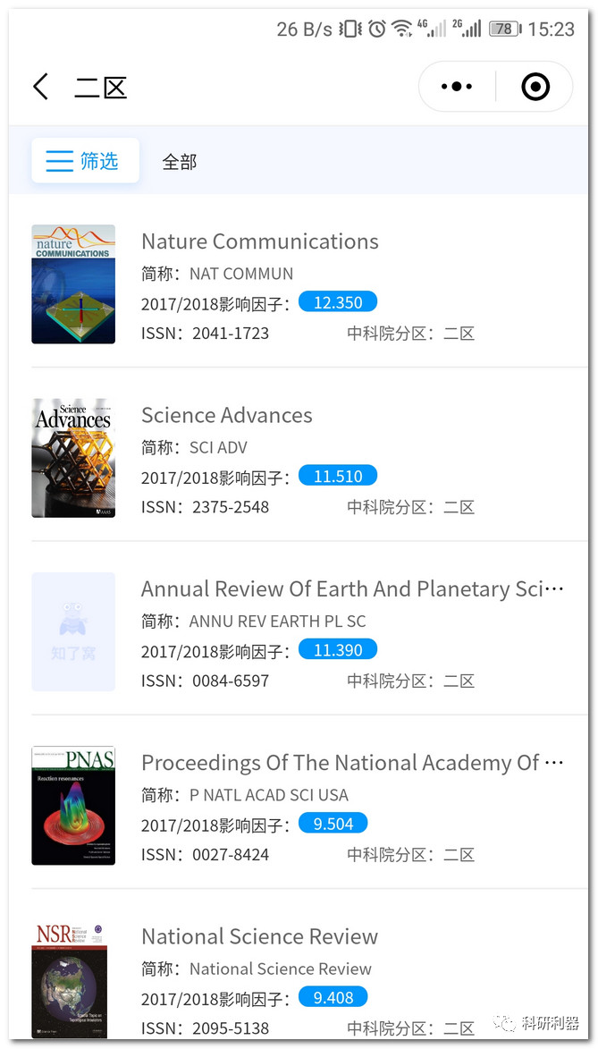This screenshot has height=1049, width=598.
Task: Tap the battery icon in status bar
Action: click(503, 29)
